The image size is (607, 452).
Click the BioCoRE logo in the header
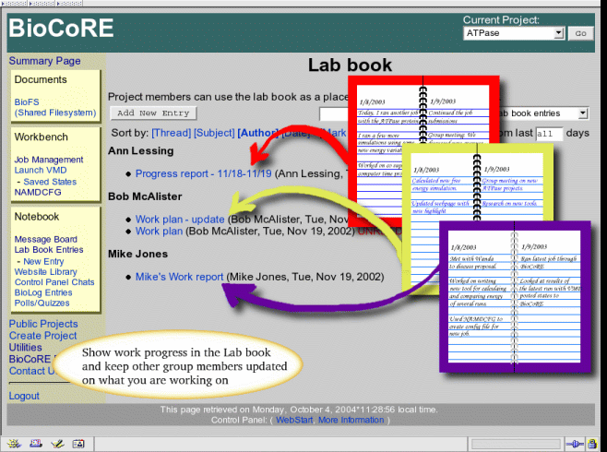(62, 29)
